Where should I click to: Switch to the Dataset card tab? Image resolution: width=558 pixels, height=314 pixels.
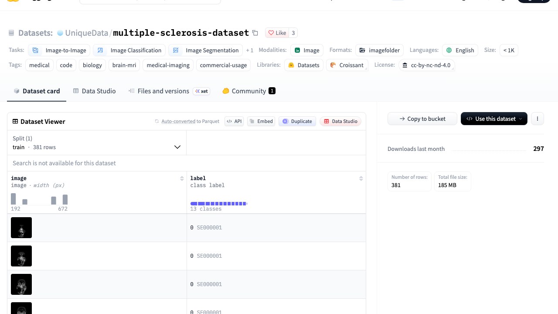tap(37, 91)
